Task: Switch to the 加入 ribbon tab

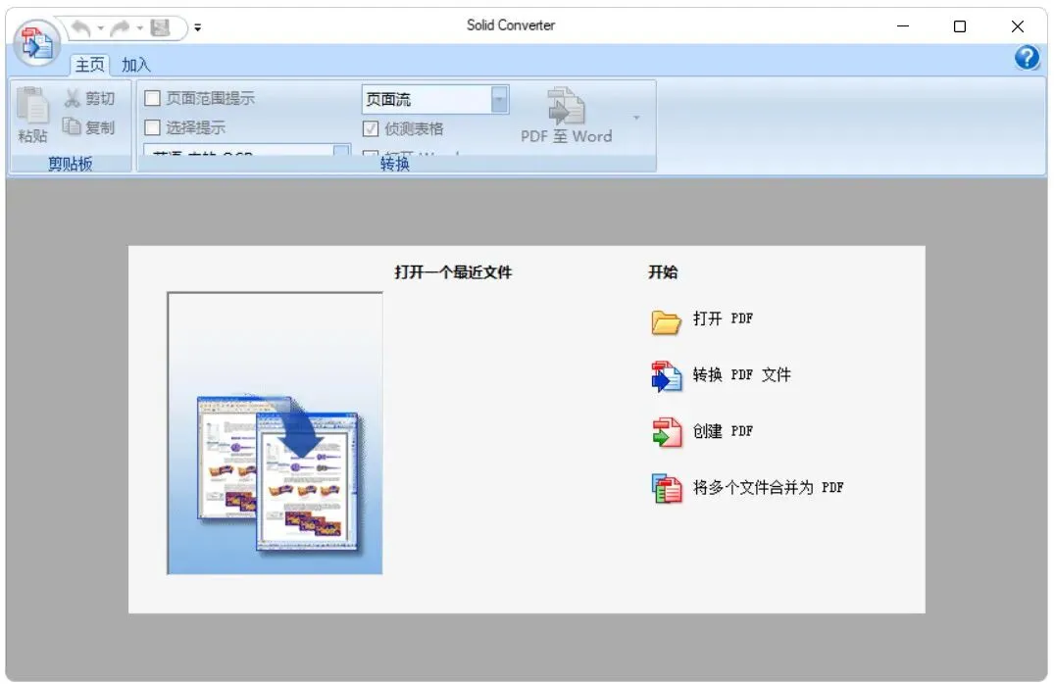Action: pyautogui.click(x=136, y=65)
